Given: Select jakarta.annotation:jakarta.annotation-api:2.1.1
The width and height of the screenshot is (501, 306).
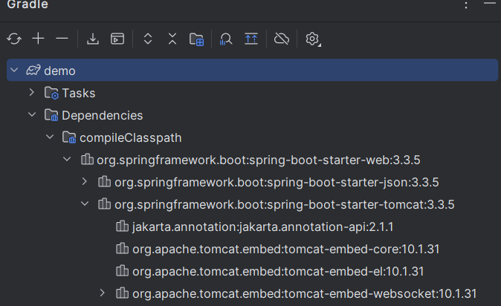Looking at the screenshot, I should click(262, 227).
